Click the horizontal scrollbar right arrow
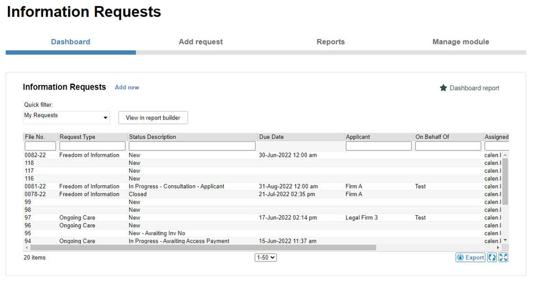533x281 pixels. (x=498, y=248)
